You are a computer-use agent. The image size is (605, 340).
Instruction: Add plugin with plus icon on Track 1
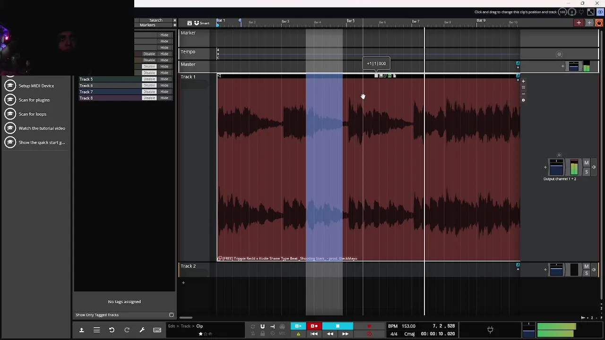[545, 167]
